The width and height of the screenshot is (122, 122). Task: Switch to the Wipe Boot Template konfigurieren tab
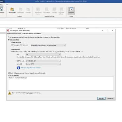(x=31, y=33)
